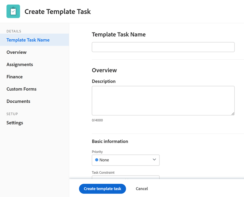Grab the Description textarea resize handle
Image resolution: width=244 pixels, height=197 pixels.
pyautogui.click(x=233, y=114)
